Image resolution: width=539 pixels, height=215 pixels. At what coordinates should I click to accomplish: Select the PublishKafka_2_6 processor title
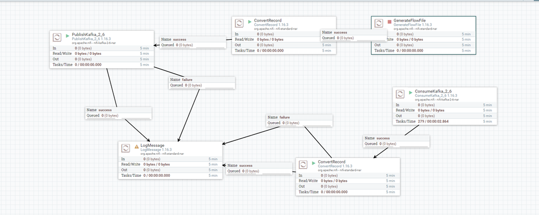click(x=88, y=34)
